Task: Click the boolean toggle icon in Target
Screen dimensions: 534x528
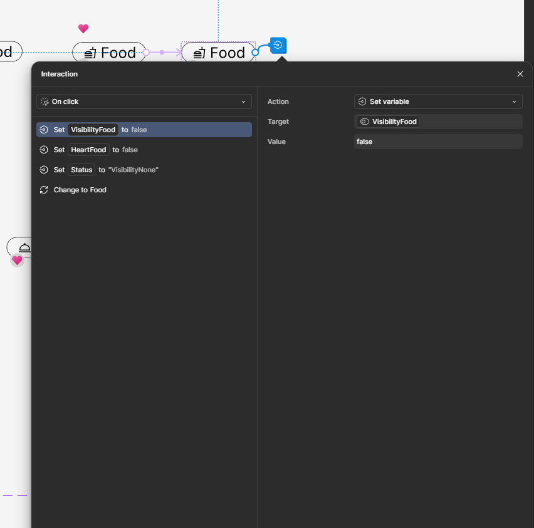Action: pyautogui.click(x=364, y=122)
